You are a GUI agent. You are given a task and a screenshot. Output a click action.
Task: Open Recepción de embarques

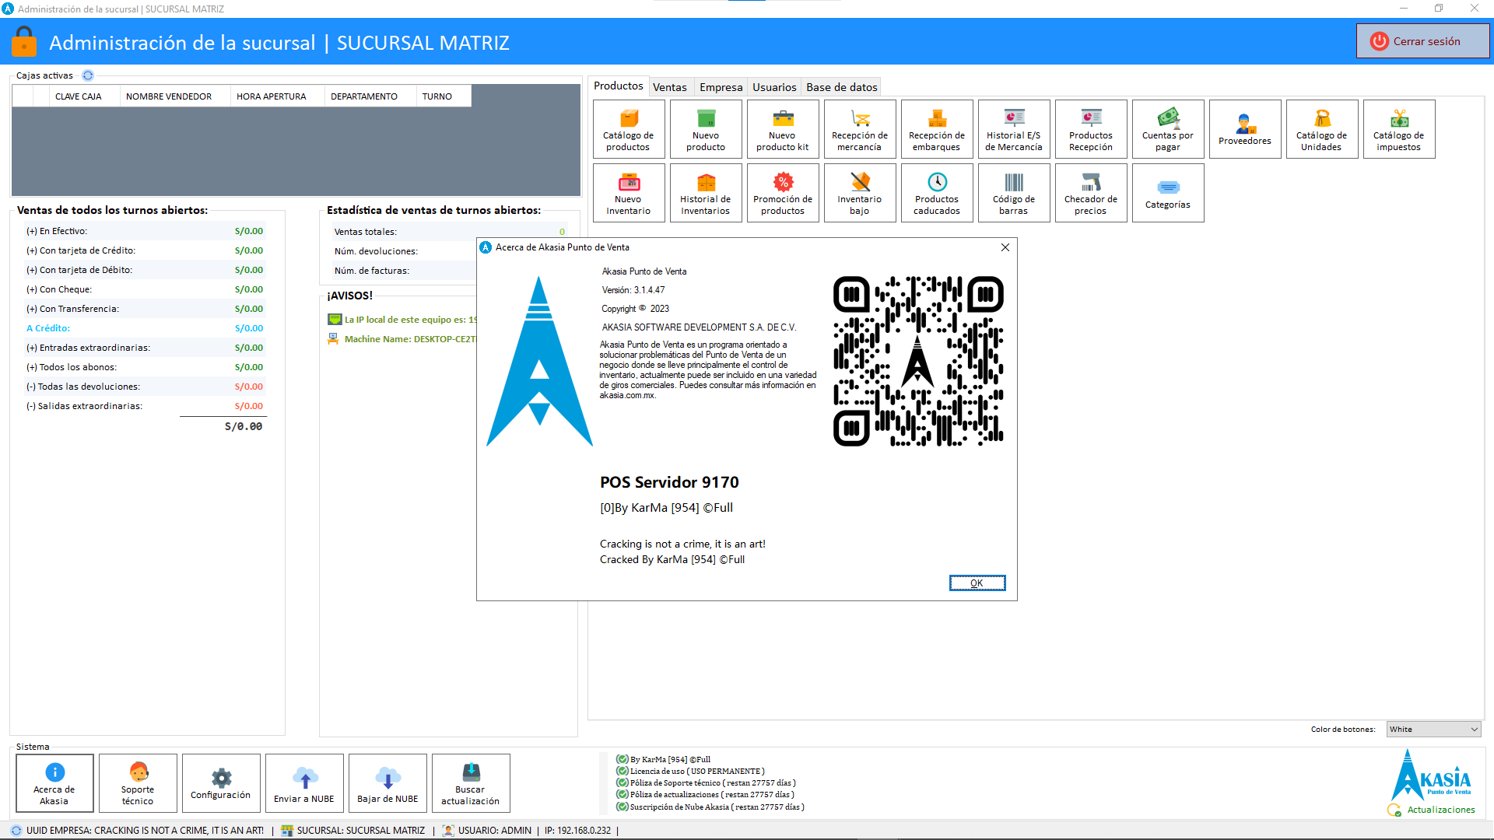point(937,129)
